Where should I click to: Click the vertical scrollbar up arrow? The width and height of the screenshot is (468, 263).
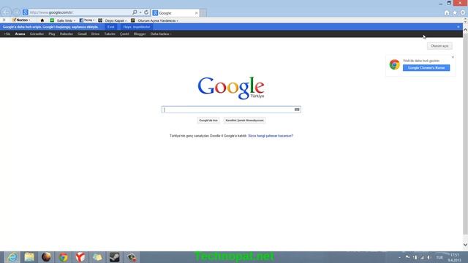click(x=465, y=30)
